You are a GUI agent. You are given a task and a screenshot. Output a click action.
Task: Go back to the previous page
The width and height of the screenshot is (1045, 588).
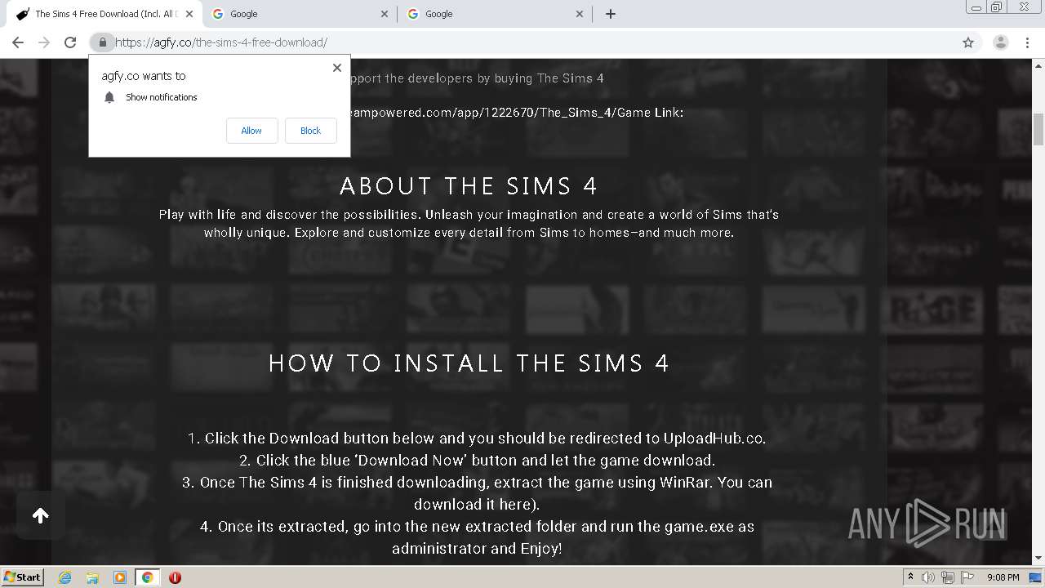coord(18,42)
